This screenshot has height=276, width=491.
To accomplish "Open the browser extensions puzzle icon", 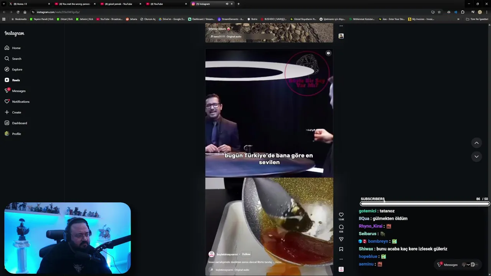I will click(x=463, y=12).
